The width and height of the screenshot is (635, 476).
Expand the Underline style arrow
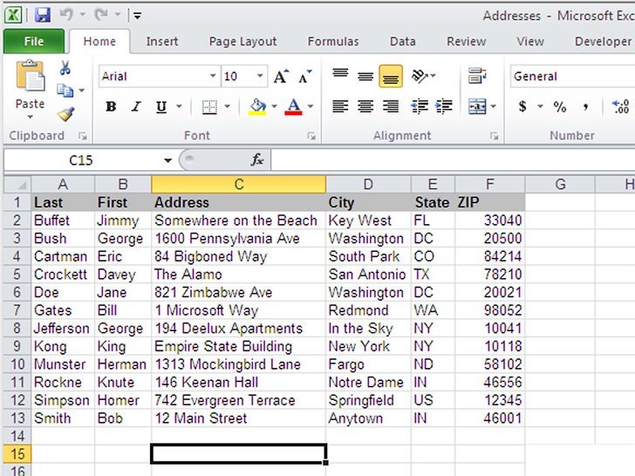pyautogui.click(x=179, y=107)
